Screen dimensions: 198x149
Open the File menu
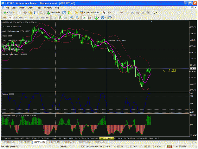tap(7, 8)
